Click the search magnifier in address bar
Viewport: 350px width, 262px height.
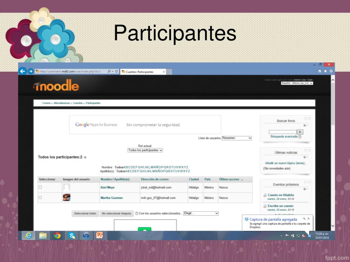(x=109, y=72)
